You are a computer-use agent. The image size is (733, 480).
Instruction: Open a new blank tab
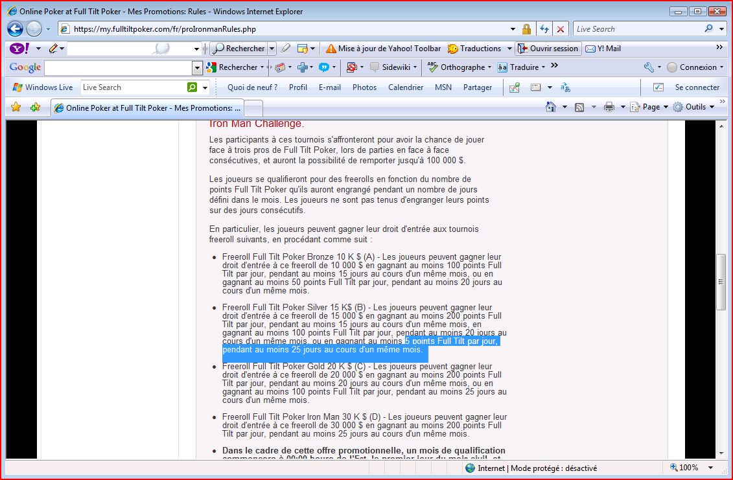click(253, 109)
